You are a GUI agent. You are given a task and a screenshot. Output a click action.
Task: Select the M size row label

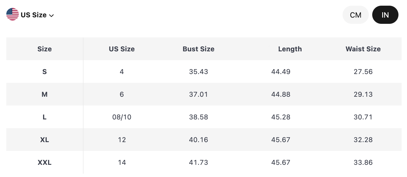44,94
